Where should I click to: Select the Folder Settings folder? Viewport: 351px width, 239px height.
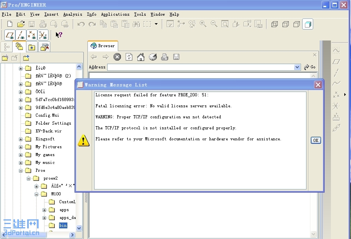pyautogui.click(x=53, y=123)
